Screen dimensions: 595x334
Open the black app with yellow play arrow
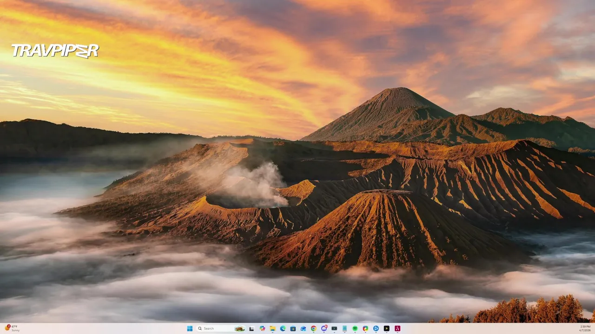[386, 328]
